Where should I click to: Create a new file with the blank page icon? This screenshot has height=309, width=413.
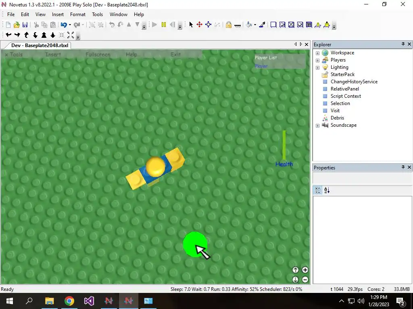click(x=8, y=25)
